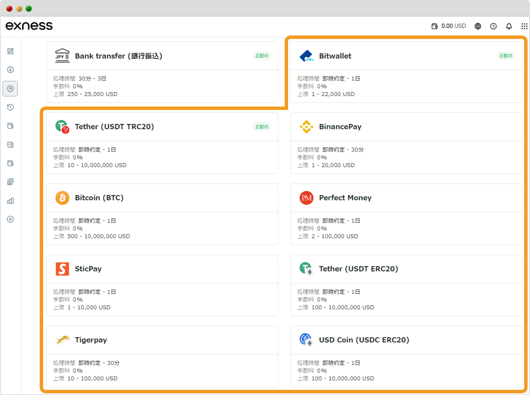
Task: Open the apps grid menu icon
Action: (524, 26)
